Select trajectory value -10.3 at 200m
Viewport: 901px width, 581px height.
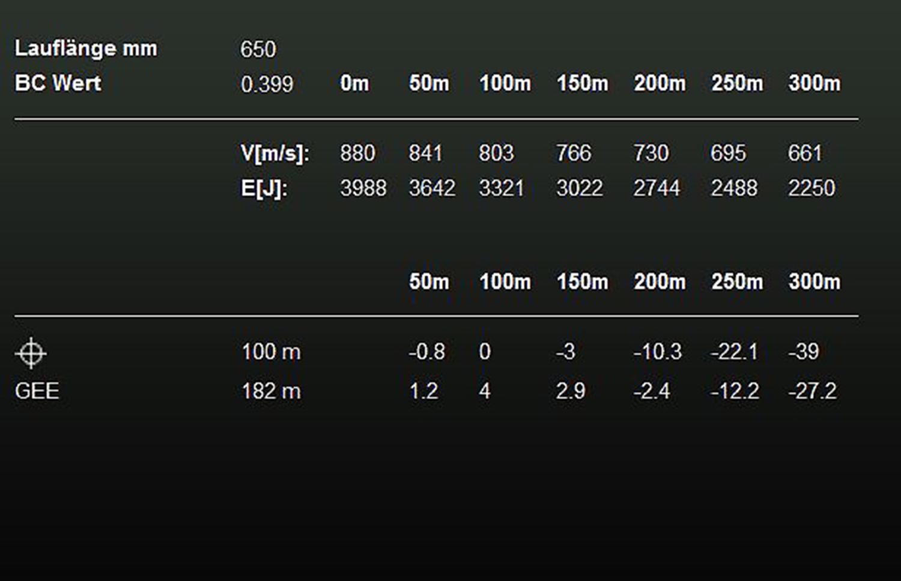658,351
